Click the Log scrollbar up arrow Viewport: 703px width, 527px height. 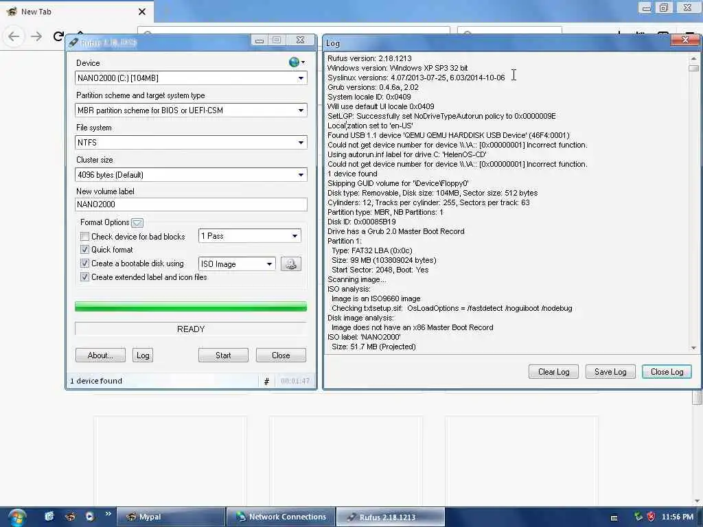693,58
